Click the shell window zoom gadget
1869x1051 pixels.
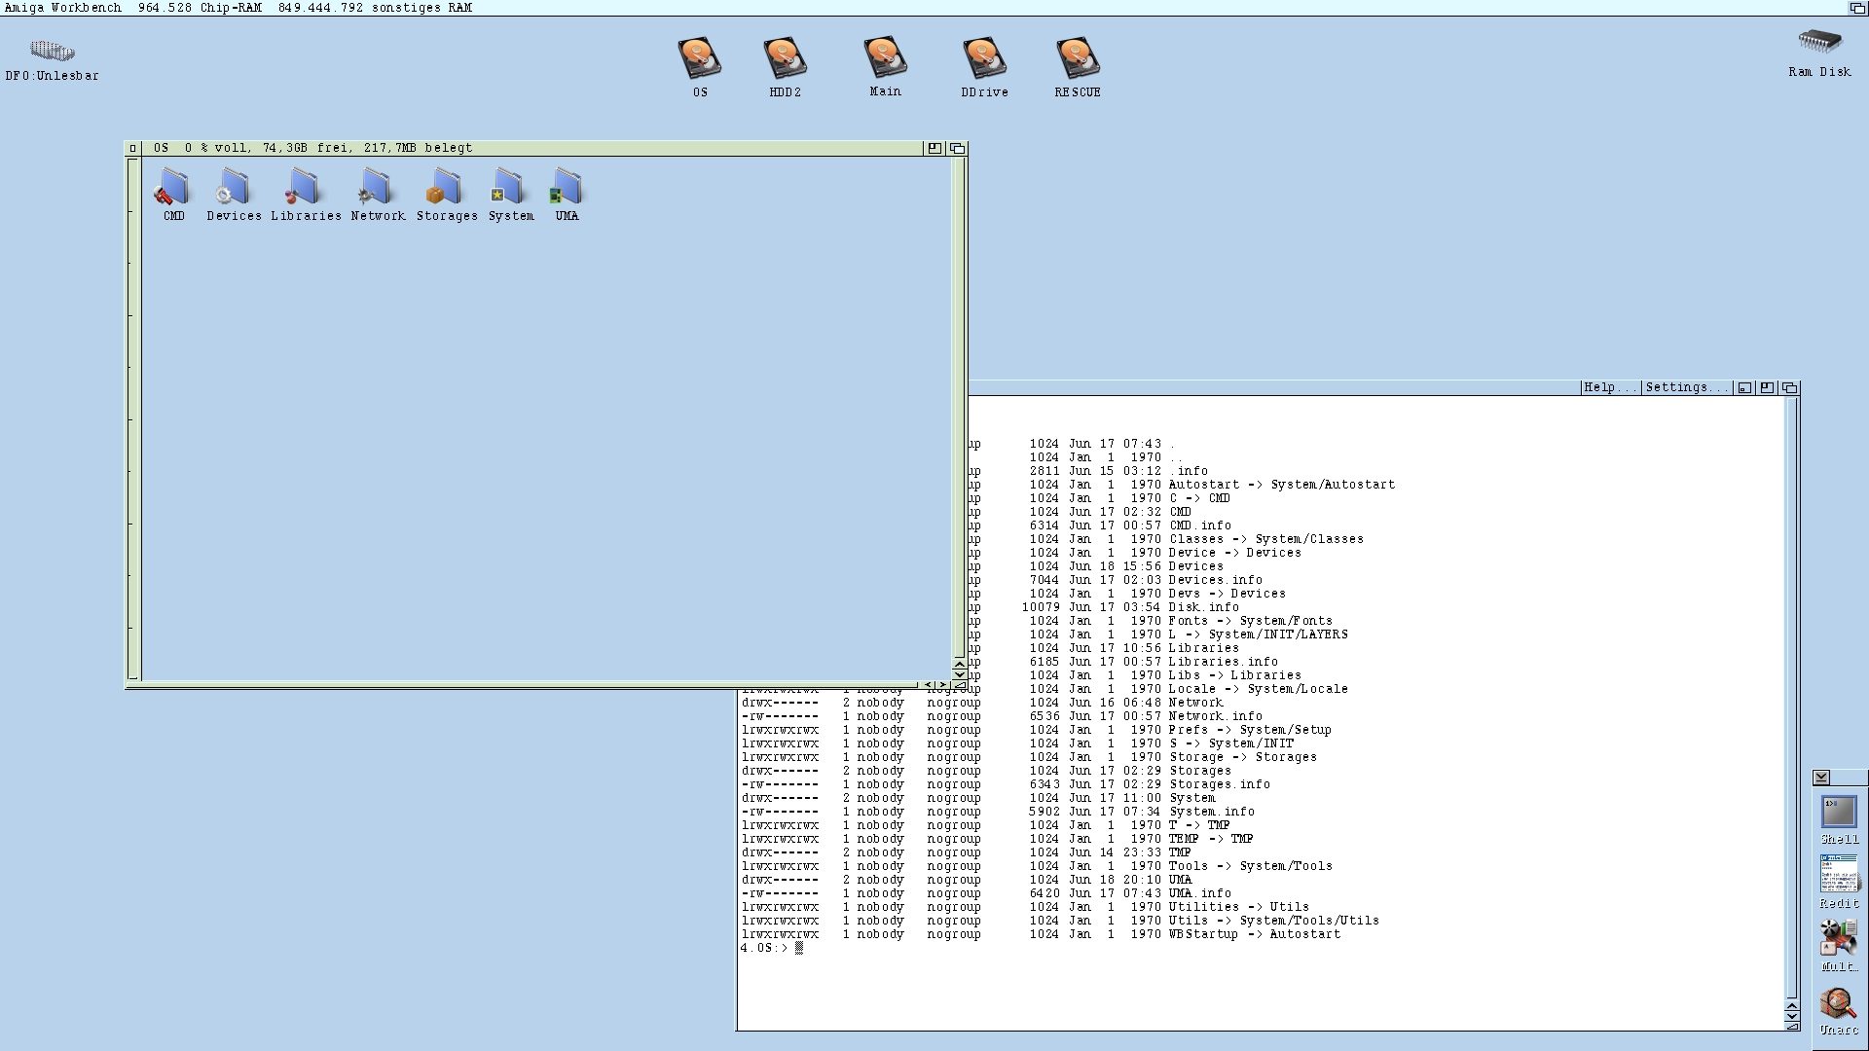[x=1767, y=387]
